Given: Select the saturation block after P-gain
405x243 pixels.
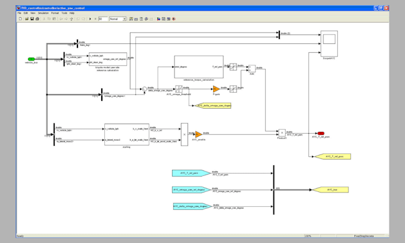Looking at the screenshot, I should [x=233, y=89].
